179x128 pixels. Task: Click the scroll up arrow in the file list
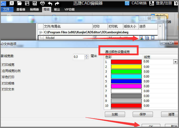pyautogui.click(x=160, y=26)
